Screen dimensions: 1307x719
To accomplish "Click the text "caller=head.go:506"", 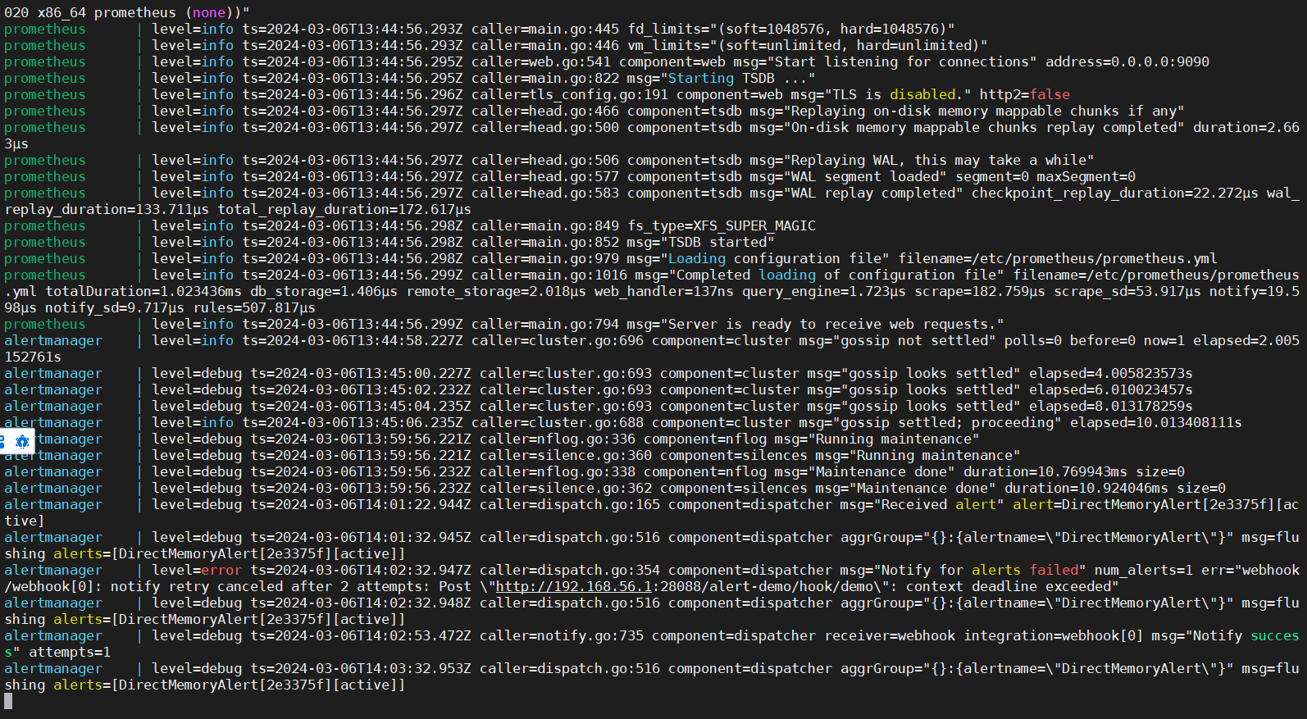I will point(545,160).
